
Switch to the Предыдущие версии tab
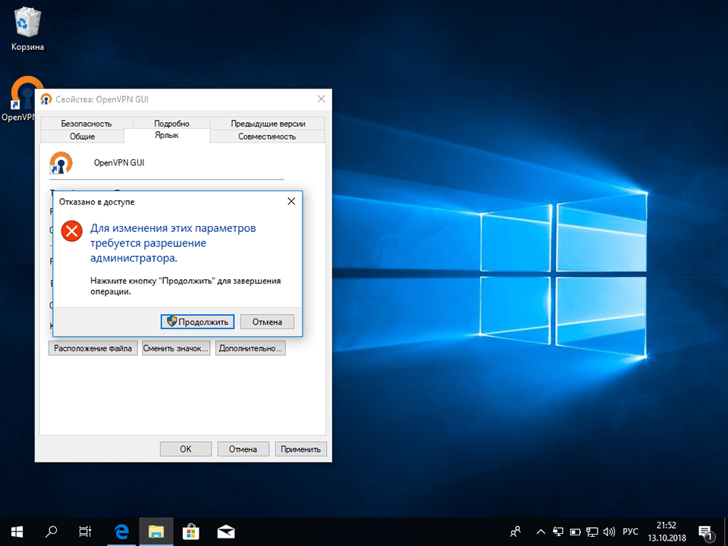click(x=268, y=124)
